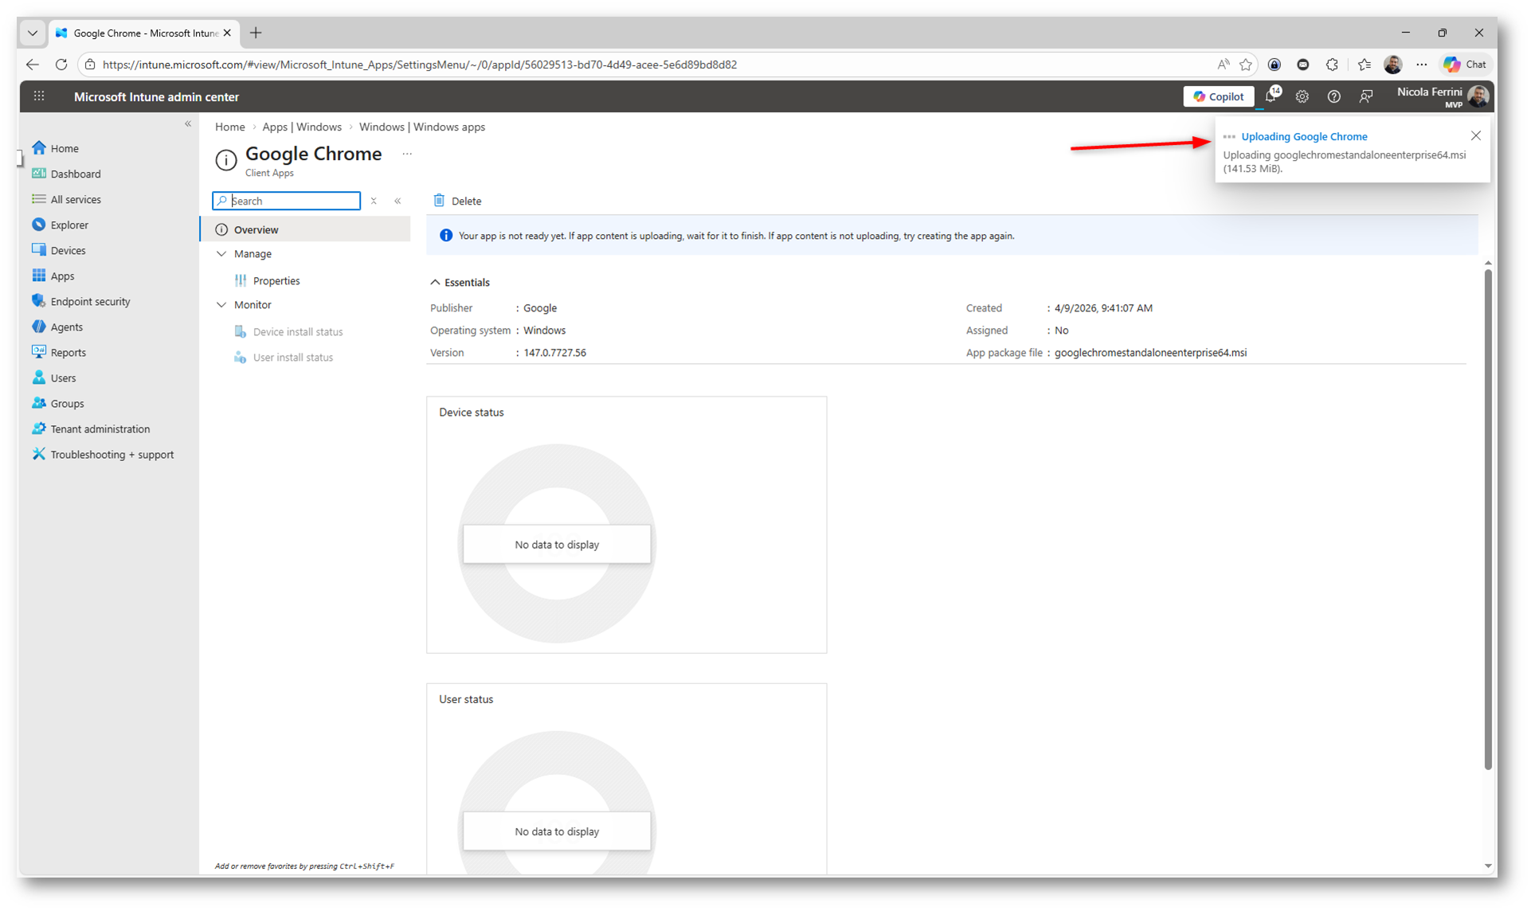This screenshot has width=1531, height=911.
Task: Collapse the left navigation sidebar
Action: (188, 123)
